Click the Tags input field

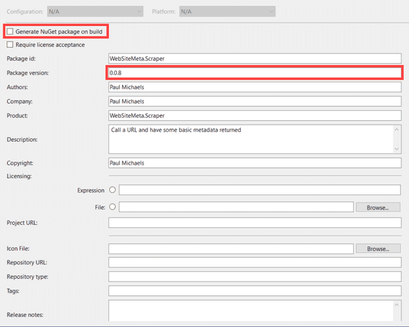(x=255, y=291)
